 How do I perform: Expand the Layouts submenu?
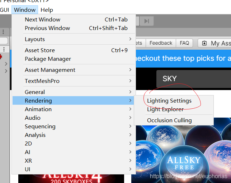pyautogui.click(x=74, y=39)
